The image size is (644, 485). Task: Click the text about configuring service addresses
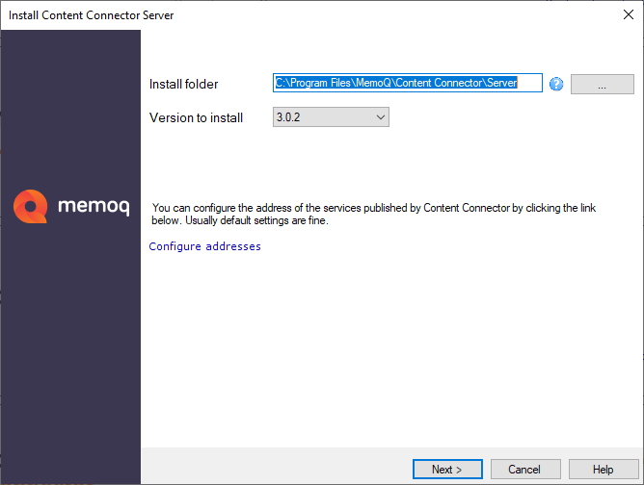[373, 214]
